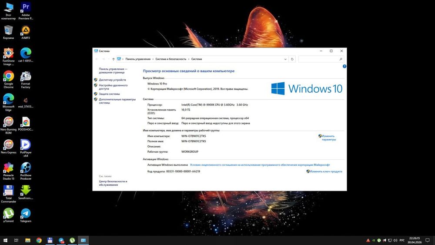Select Total Commander desktop icon
This screenshot has width=435, height=245.
8,194
